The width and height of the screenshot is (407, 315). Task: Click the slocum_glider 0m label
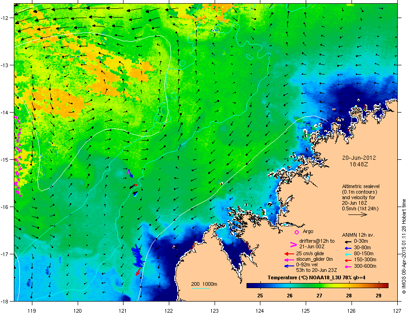[x=314, y=259]
